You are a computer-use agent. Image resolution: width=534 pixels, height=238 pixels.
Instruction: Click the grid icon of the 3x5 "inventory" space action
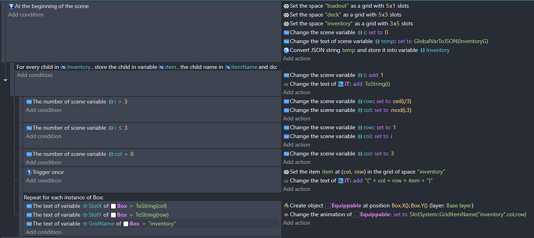286,24
